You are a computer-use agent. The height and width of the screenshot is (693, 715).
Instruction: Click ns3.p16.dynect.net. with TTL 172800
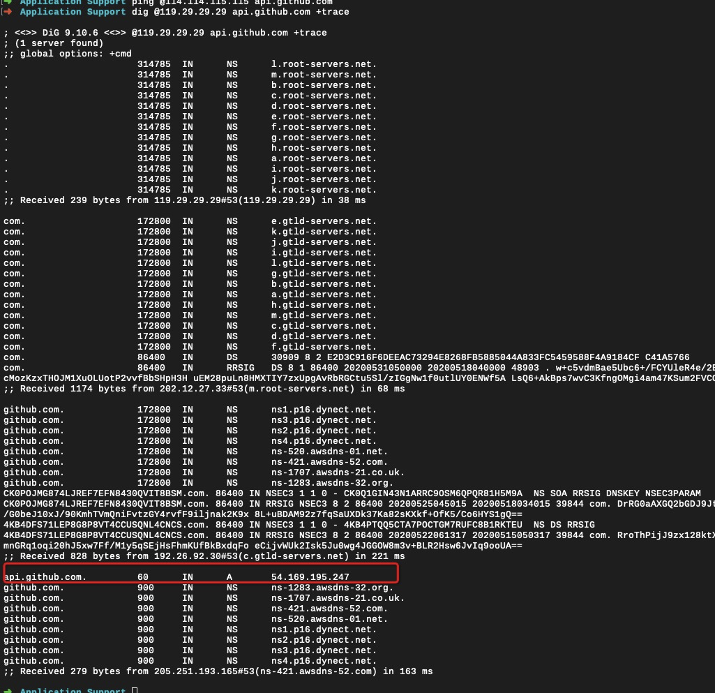click(324, 420)
